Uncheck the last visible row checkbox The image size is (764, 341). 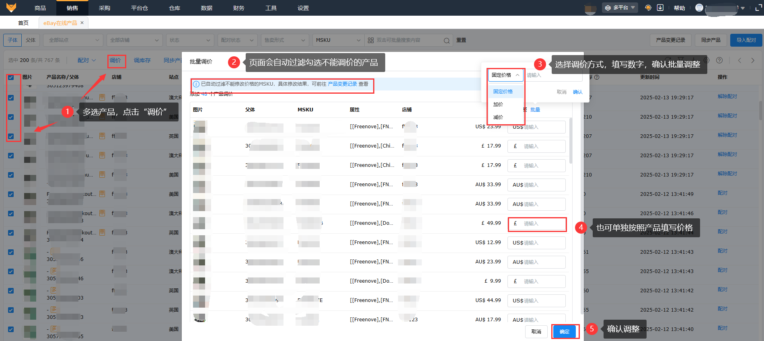11,329
